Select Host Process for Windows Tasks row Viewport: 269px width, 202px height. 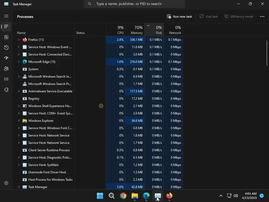point(98,180)
